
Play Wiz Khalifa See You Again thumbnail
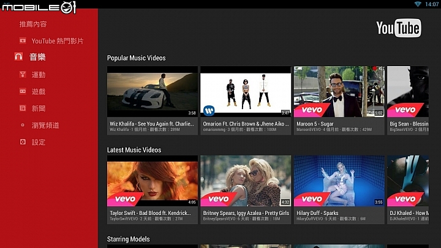coord(153,91)
